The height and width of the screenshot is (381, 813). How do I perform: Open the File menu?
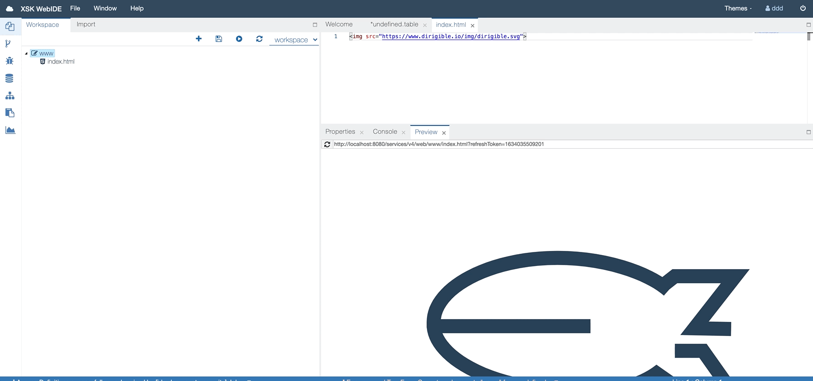point(75,8)
